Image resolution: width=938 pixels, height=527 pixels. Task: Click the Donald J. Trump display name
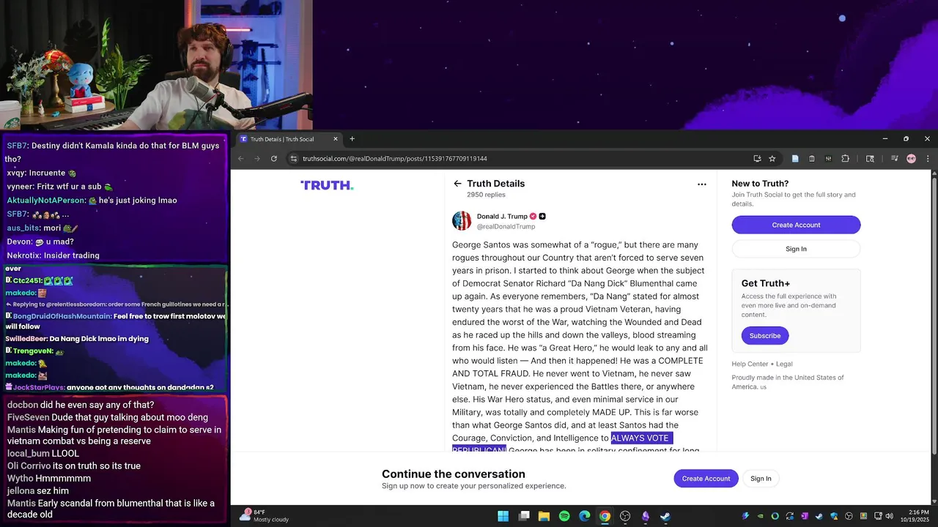pos(502,216)
